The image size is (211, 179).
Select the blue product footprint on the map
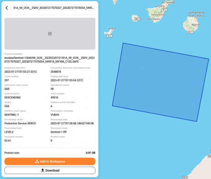(160, 82)
